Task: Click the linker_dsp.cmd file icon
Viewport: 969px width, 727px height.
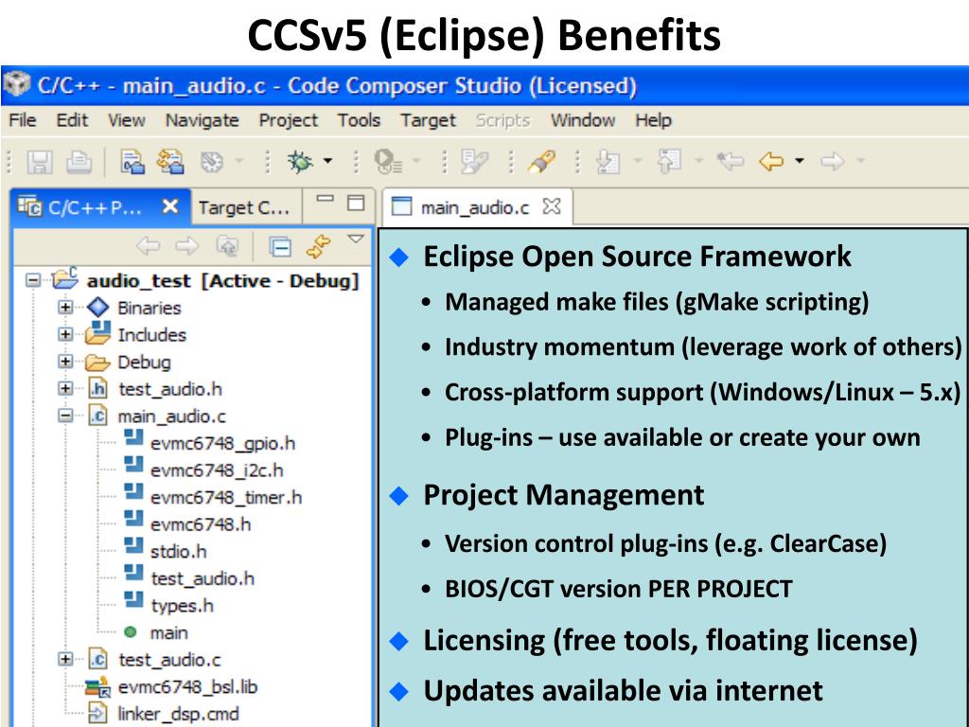Action: click(97, 713)
